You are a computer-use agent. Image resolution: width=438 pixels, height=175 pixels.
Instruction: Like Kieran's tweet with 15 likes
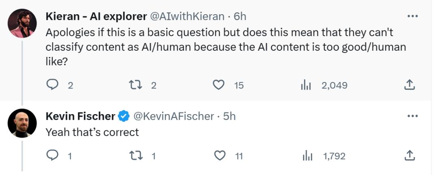click(x=219, y=84)
